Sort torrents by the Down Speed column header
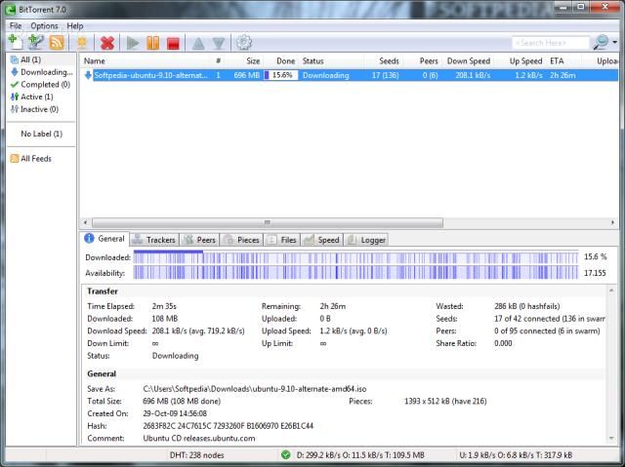The height and width of the screenshot is (467, 625). (469, 60)
